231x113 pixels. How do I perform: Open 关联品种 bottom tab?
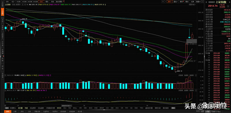(72, 111)
